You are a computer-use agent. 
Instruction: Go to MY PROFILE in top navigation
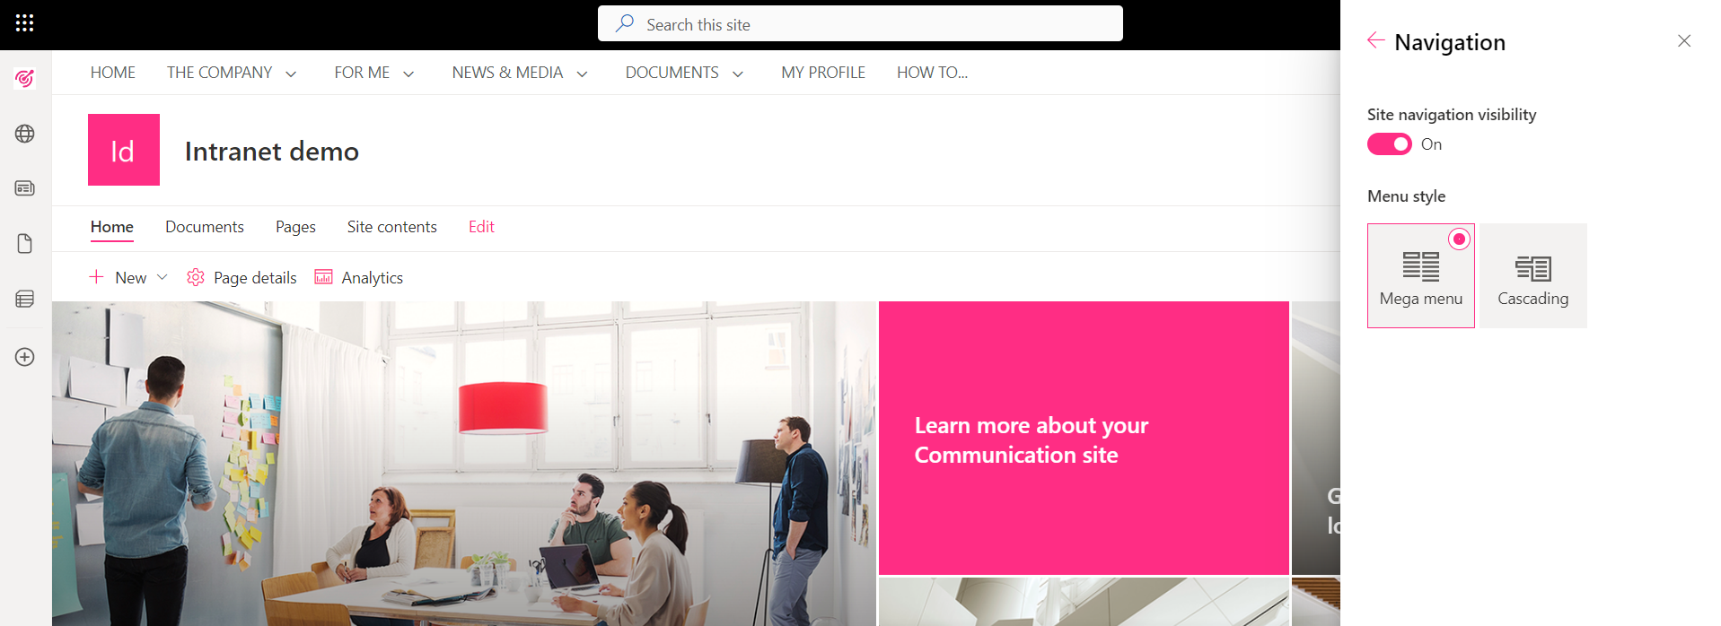click(823, 73)
